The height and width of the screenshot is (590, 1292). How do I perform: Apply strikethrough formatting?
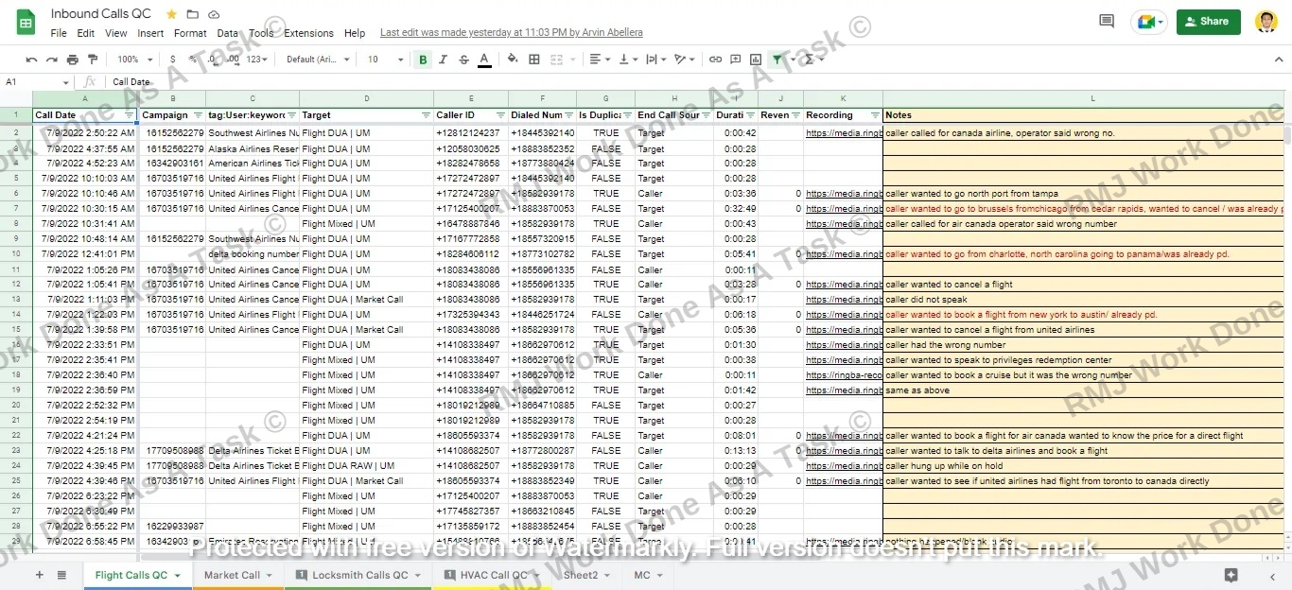463,60
